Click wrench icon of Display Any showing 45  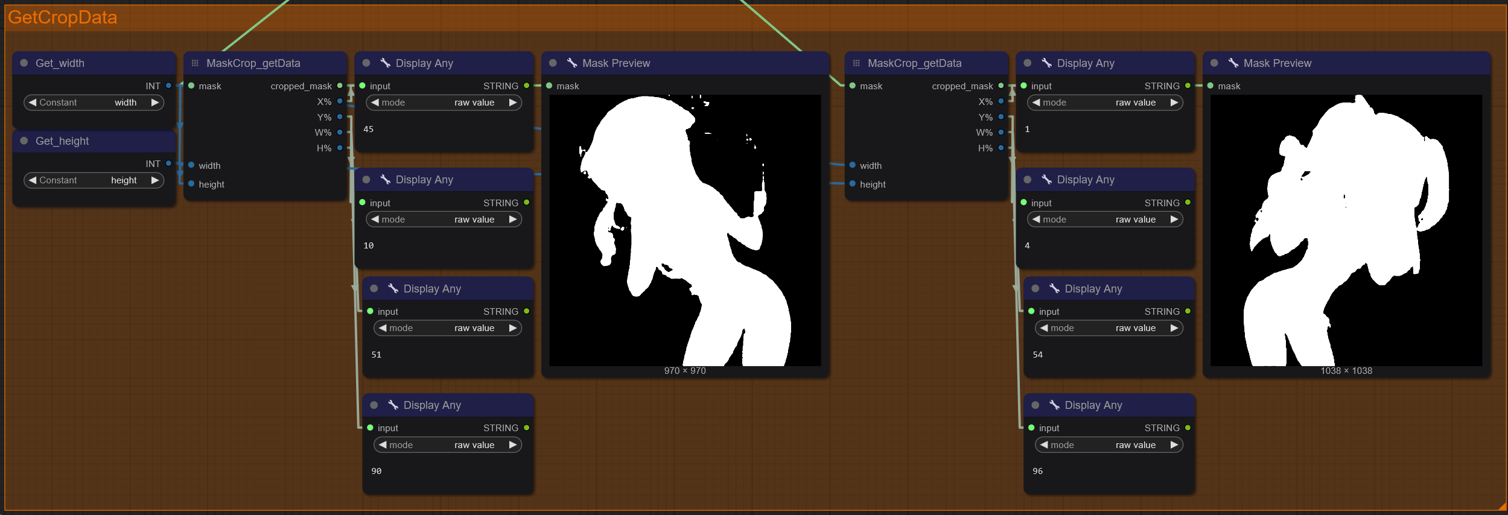[385, 63]
